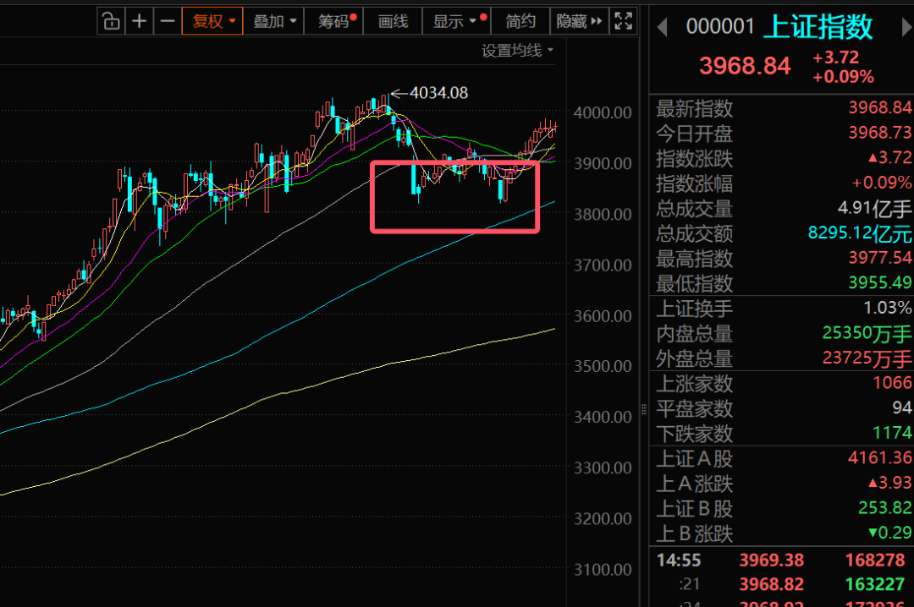Toggle fullscreen chart view icon
Screen dimensions: 914x607
pos(624,21)
